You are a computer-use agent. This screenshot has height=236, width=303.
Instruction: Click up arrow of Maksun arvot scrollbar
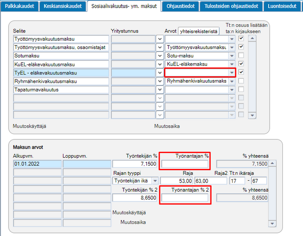pyautogui.click(x=272, y=163)
